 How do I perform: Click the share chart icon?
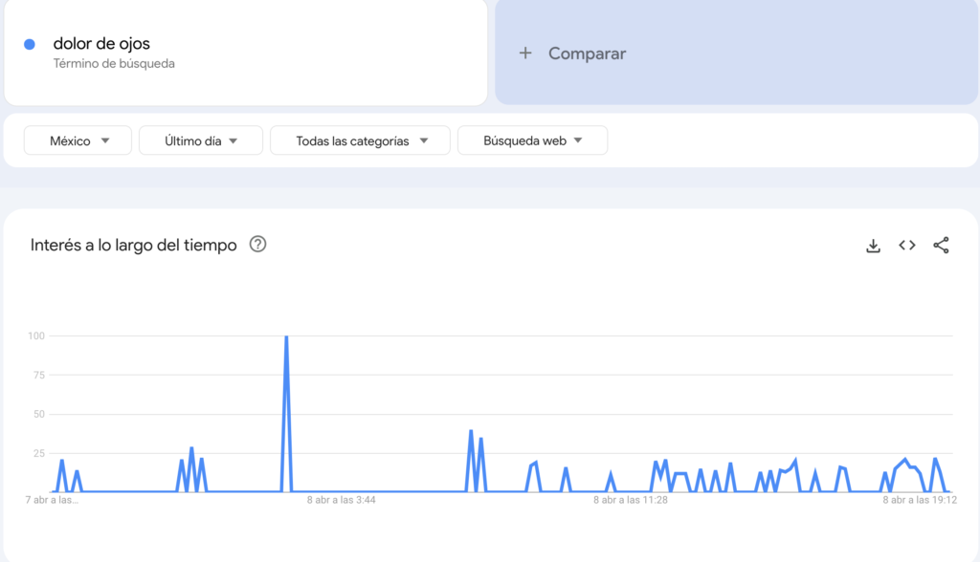(941, 246)
